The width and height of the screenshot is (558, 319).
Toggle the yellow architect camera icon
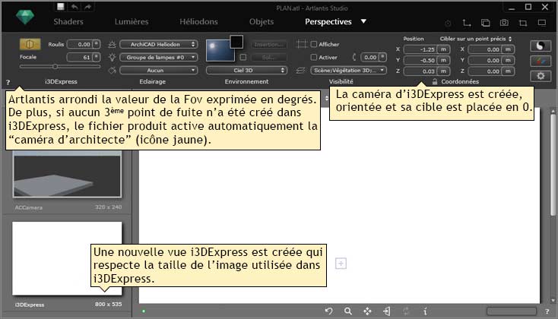(x=30, y=44)
